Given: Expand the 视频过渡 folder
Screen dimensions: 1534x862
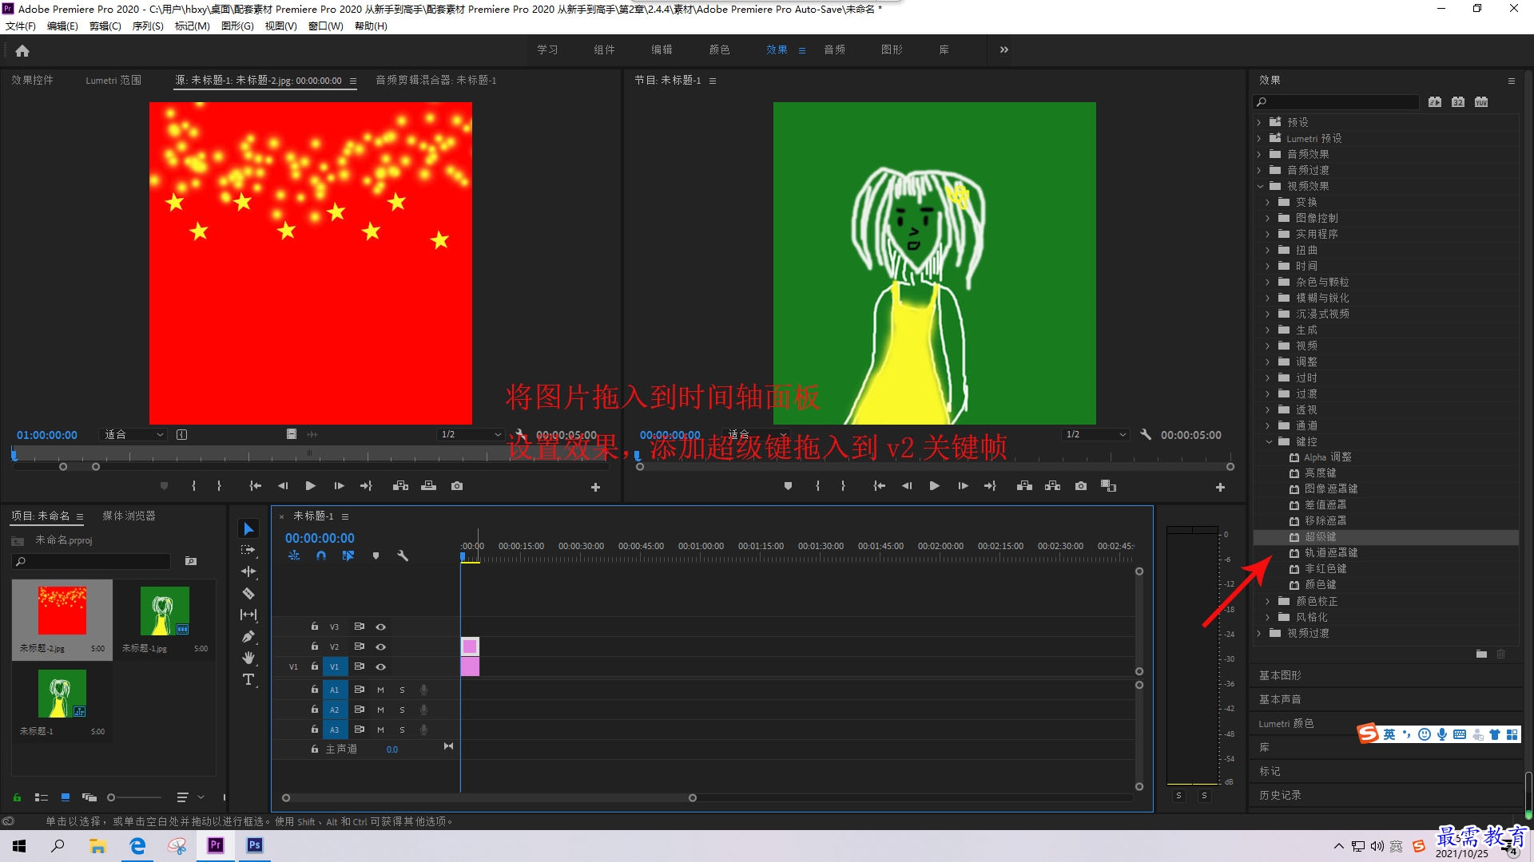Looking at the screenshot, I should (x=1260, y=633).
